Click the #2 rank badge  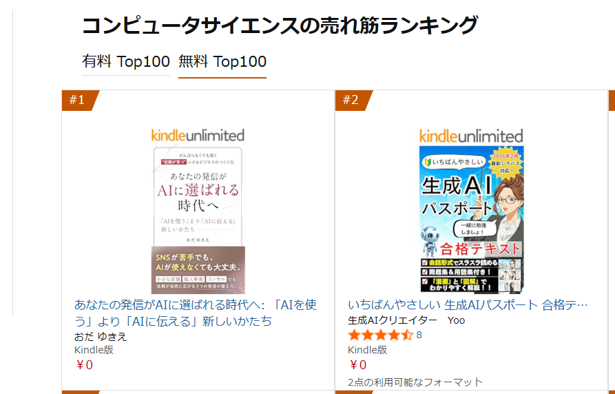click(351, 101)
